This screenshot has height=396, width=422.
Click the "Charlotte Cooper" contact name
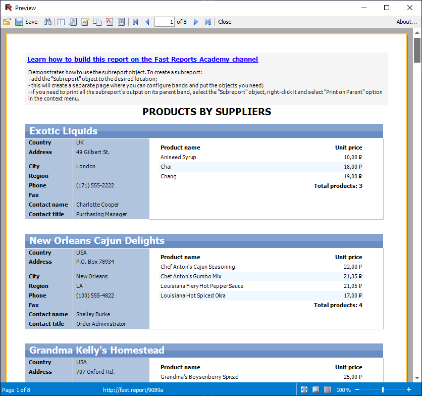pos(97,205)
